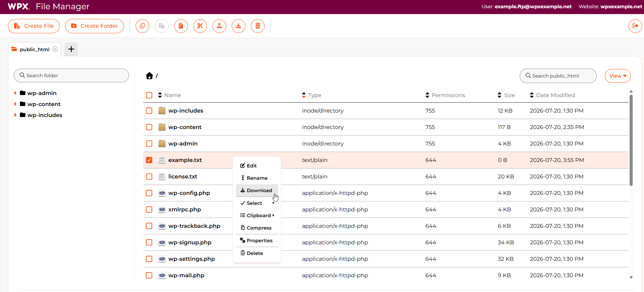
Task: Click inside the Search public_html field
Action: pos(558,76)
